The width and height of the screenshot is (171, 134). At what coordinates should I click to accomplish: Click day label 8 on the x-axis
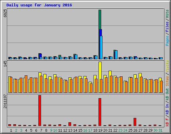click(46, 130)
